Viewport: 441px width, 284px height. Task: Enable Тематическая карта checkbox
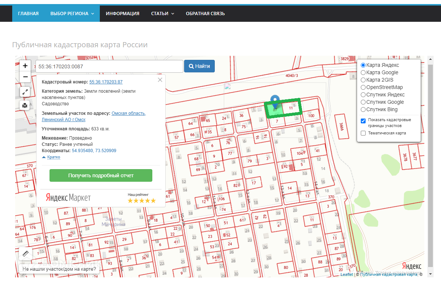coord(363,133)
